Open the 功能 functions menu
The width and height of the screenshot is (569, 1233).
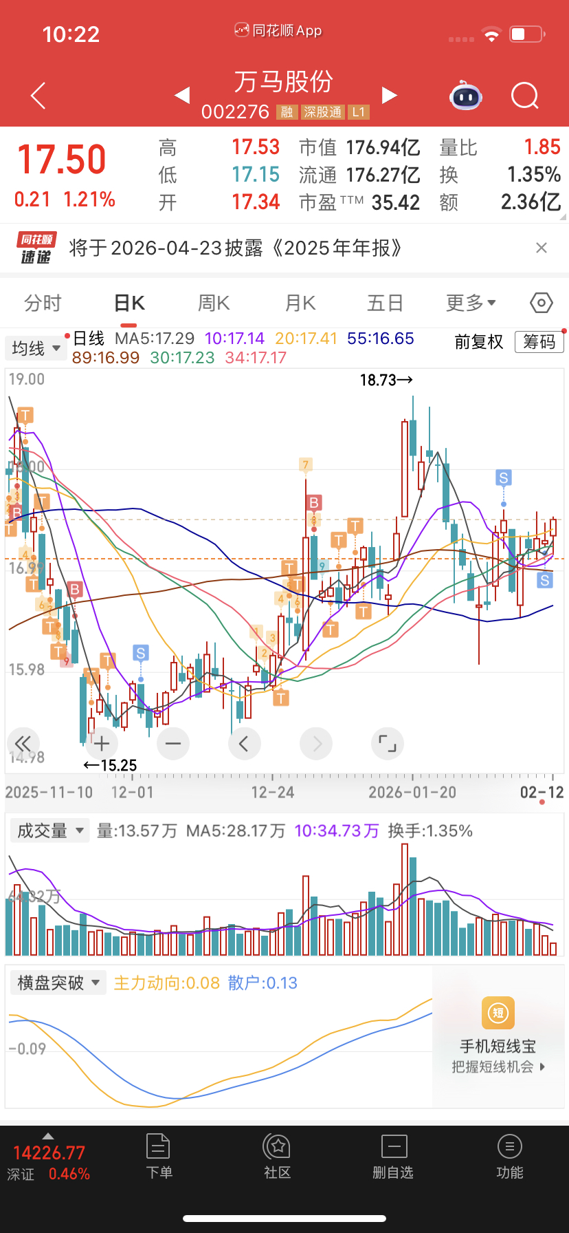click(510, 1157)
